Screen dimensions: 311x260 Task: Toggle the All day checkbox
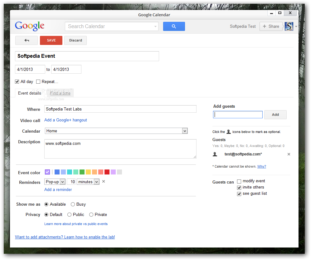[17, 81]
